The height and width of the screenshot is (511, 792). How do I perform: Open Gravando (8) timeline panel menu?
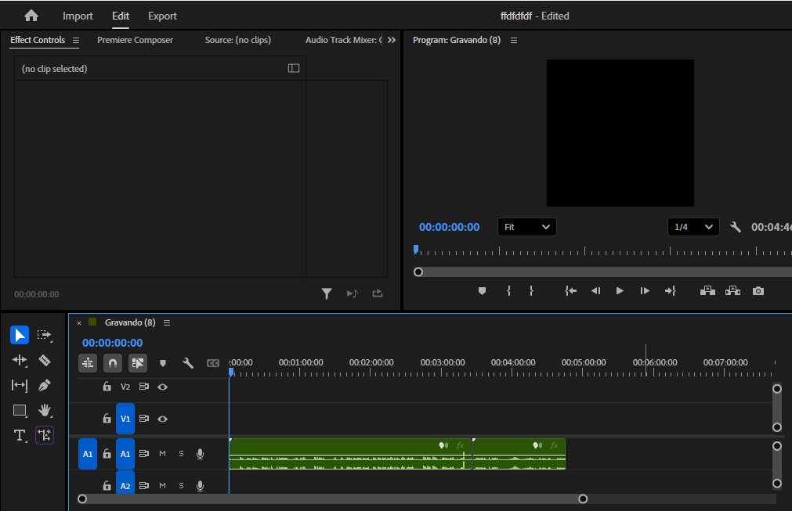click(x=167, y=323)
